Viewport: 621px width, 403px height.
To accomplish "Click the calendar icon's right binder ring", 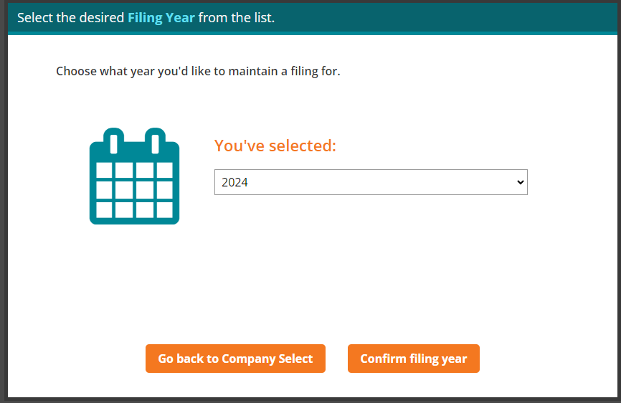I will [154, 141].
